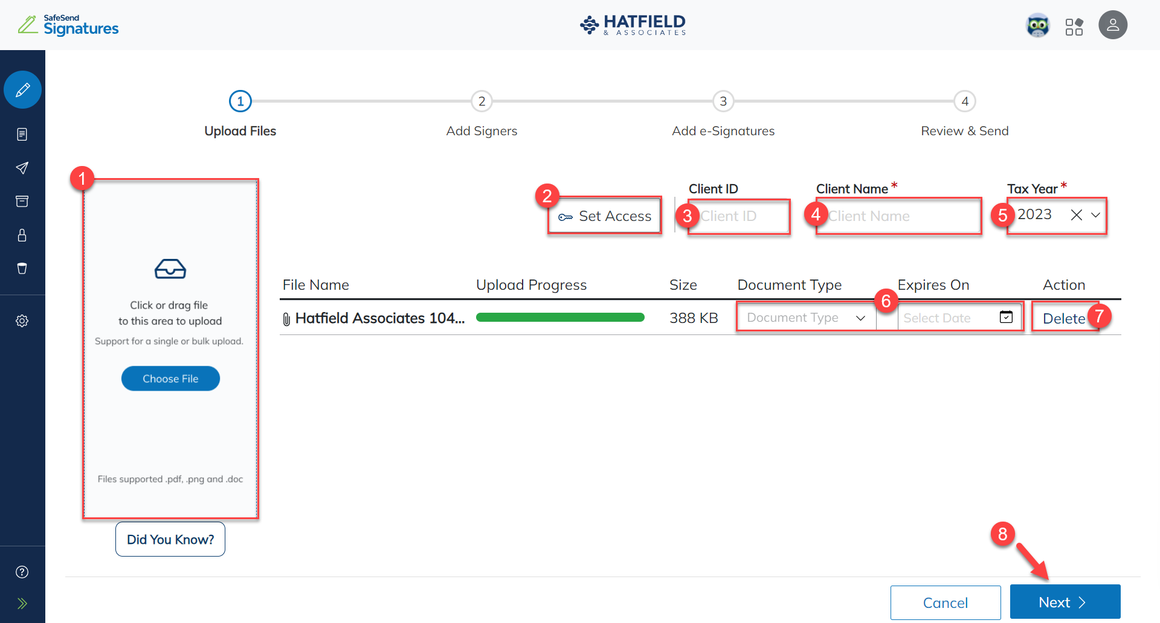Open the user profile avatar
1160x623 pixels.
click(x=1112, y=25)
